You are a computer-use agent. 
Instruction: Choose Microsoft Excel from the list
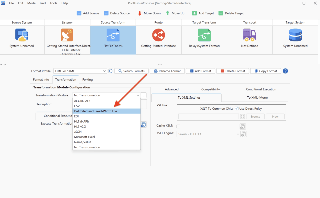click(x=106, y=137)
